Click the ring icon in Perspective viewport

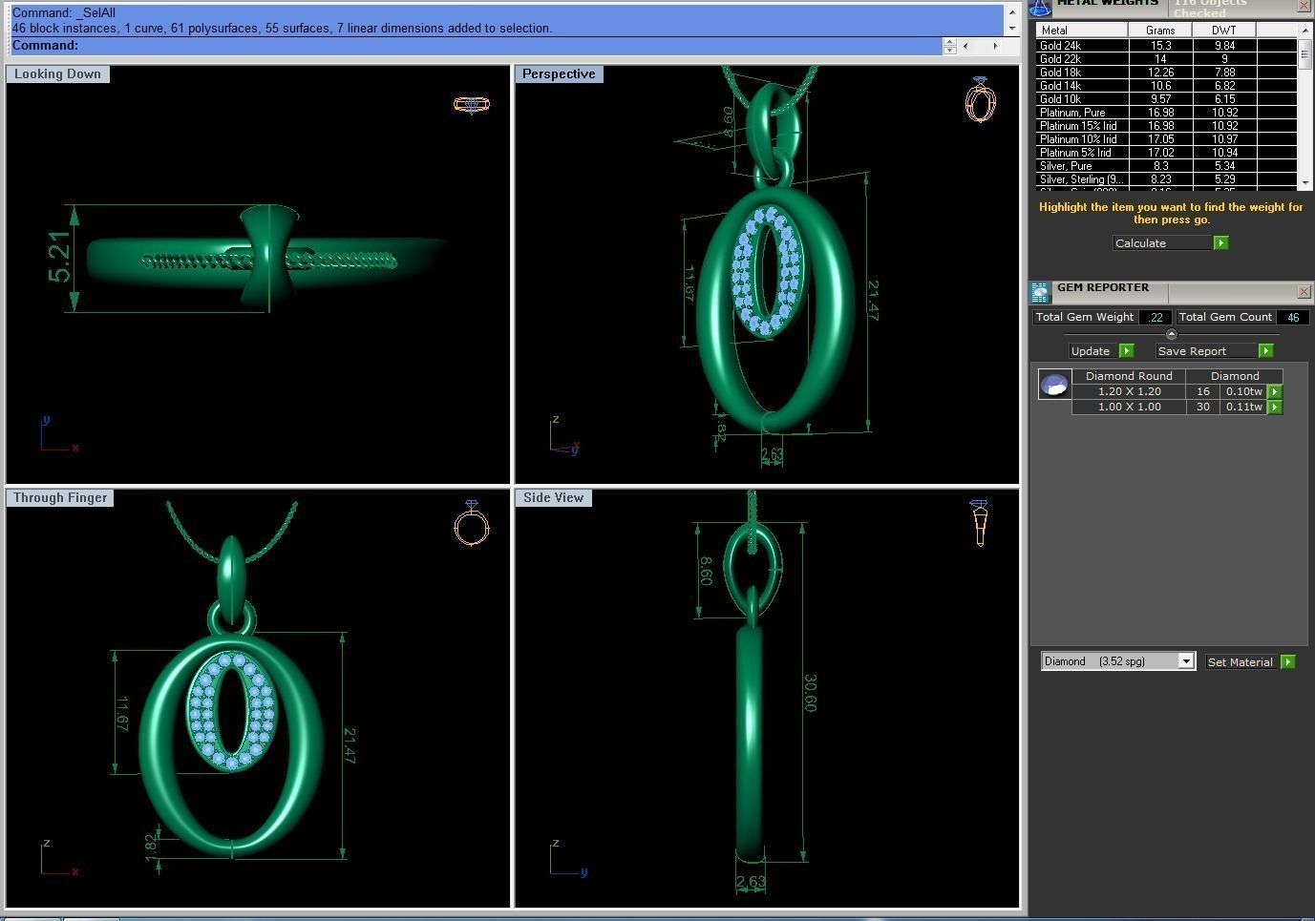click(980, 100)
